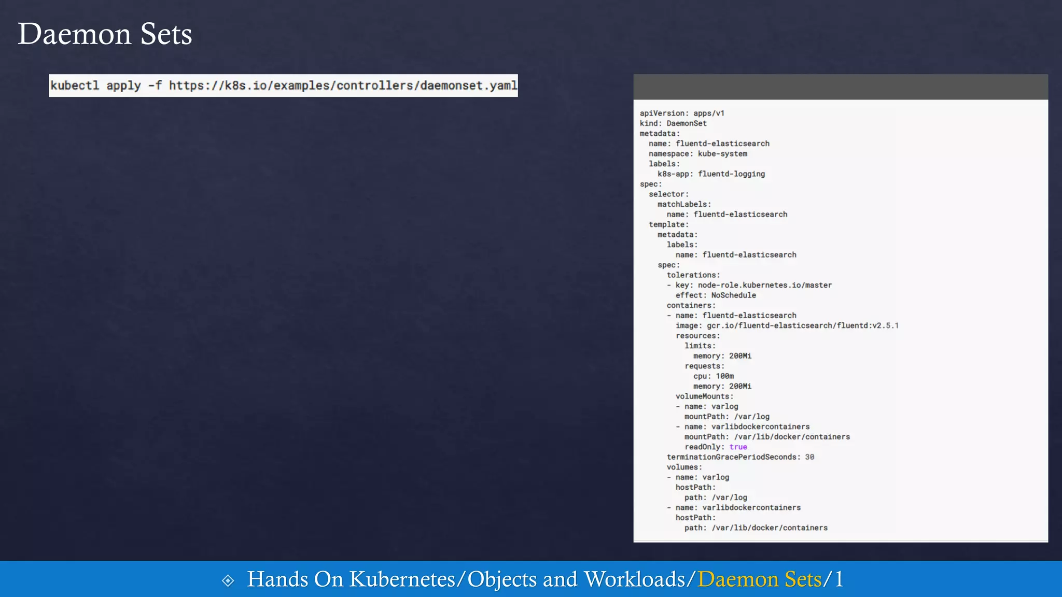Click the 'cpu: 100m' line

pos(714,376)
